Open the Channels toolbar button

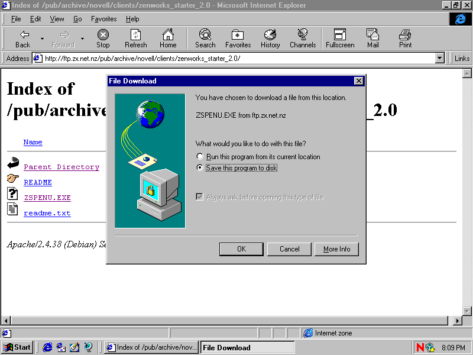coord(303,38)
